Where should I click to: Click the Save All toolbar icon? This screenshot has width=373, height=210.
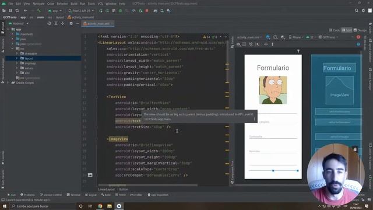click(10, 10)
